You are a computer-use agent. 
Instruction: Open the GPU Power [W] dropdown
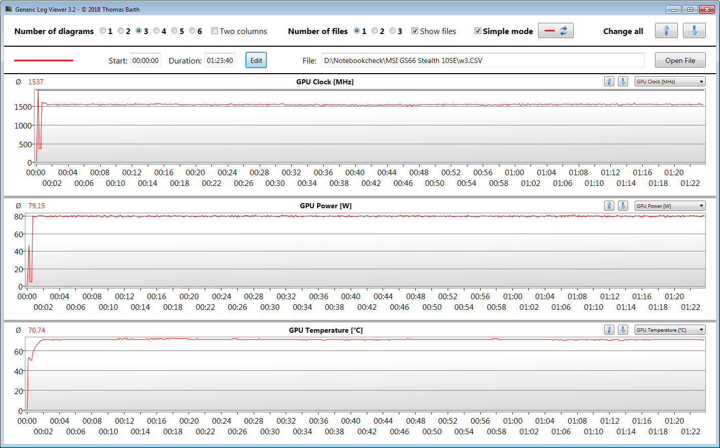click(670, 206)
